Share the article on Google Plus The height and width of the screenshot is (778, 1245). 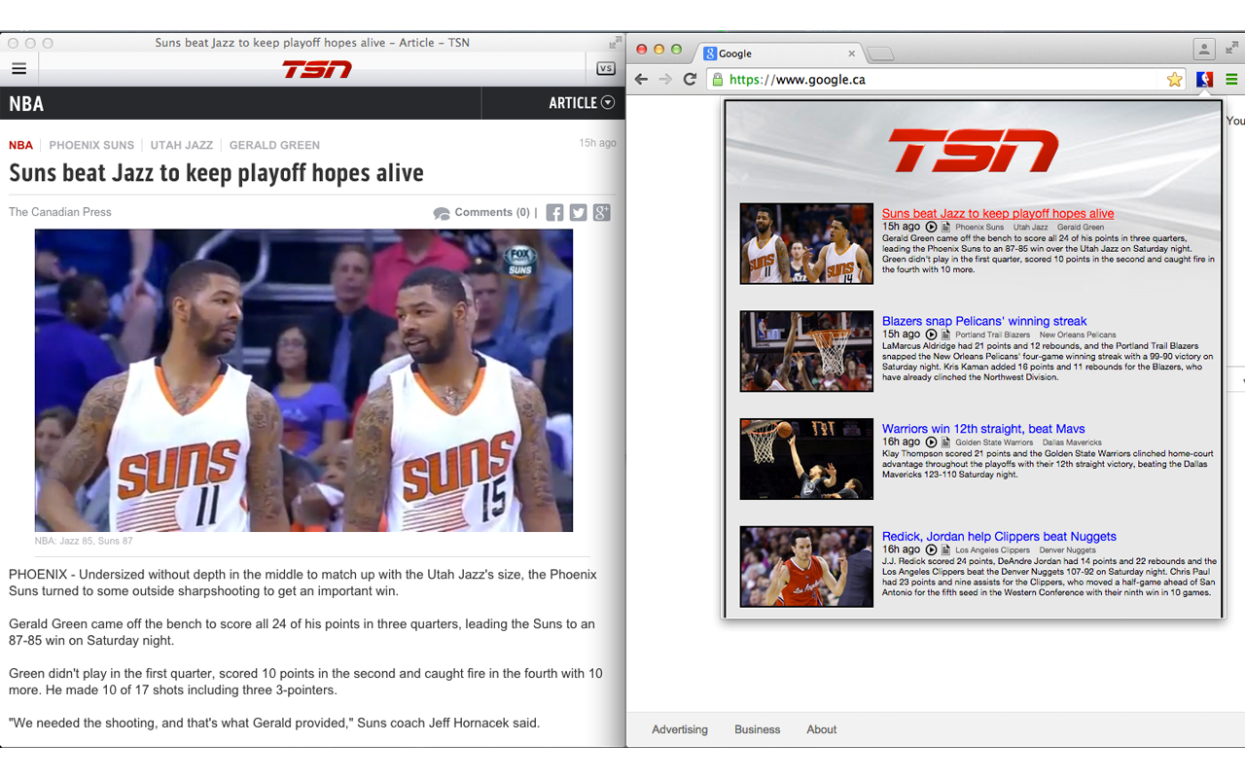click(602, 212)
